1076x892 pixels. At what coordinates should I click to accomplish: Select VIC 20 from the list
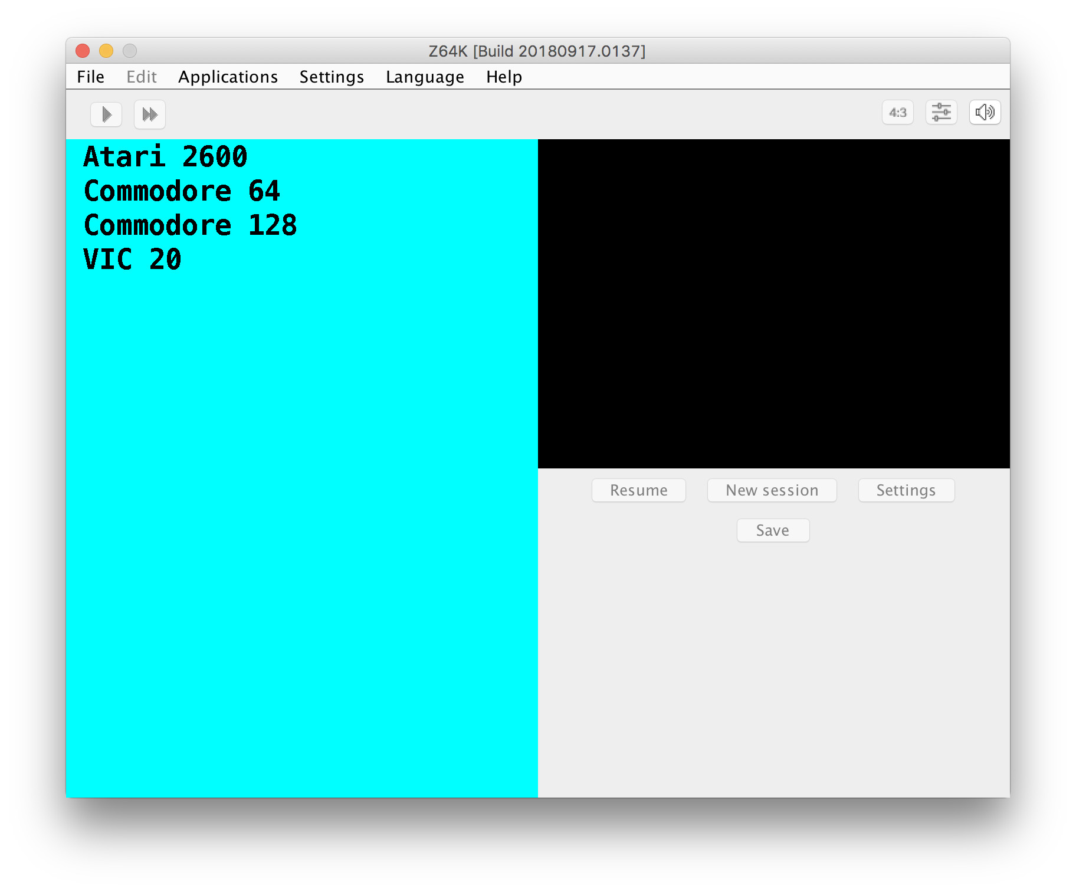132,260
